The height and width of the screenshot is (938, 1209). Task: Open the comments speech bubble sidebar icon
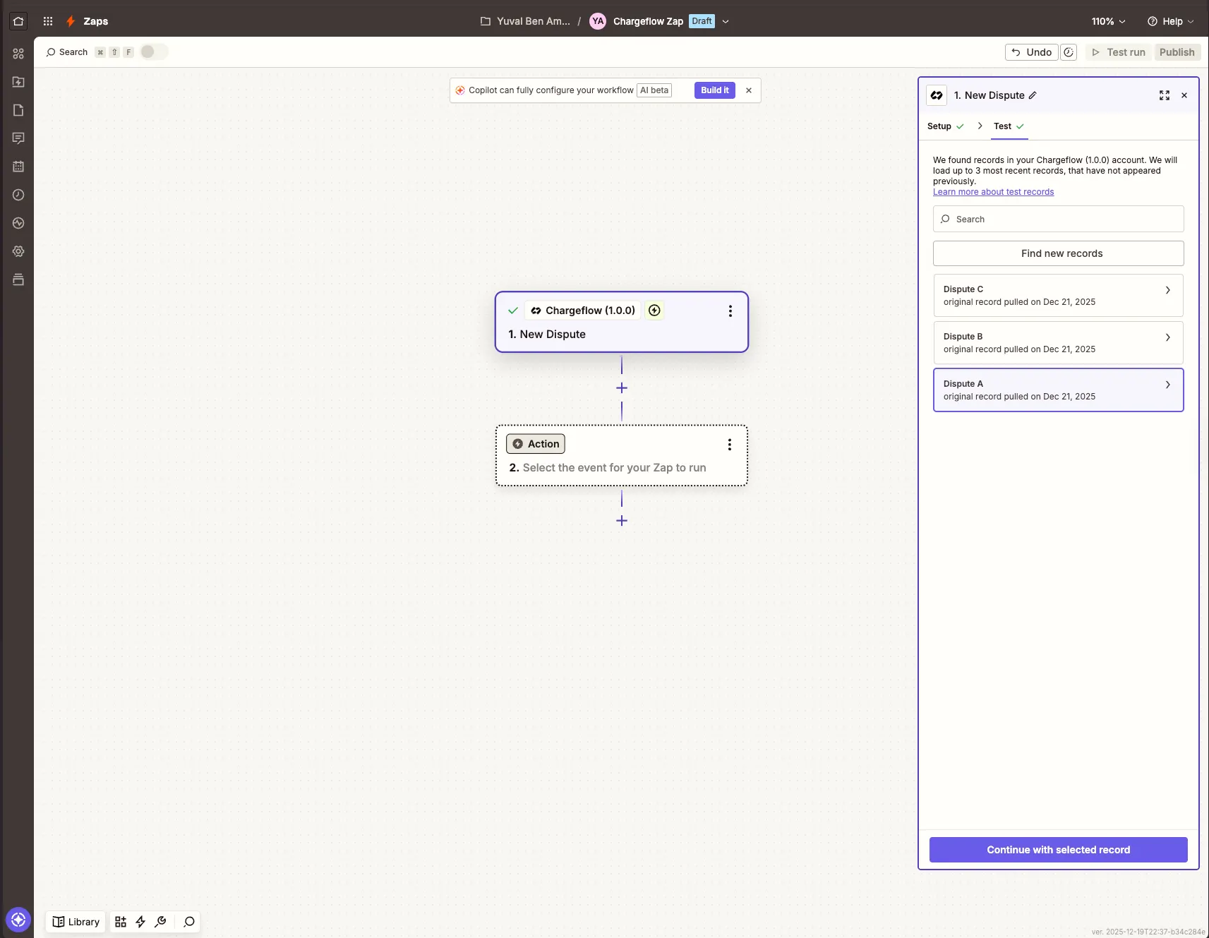click(x=18, y=138)
